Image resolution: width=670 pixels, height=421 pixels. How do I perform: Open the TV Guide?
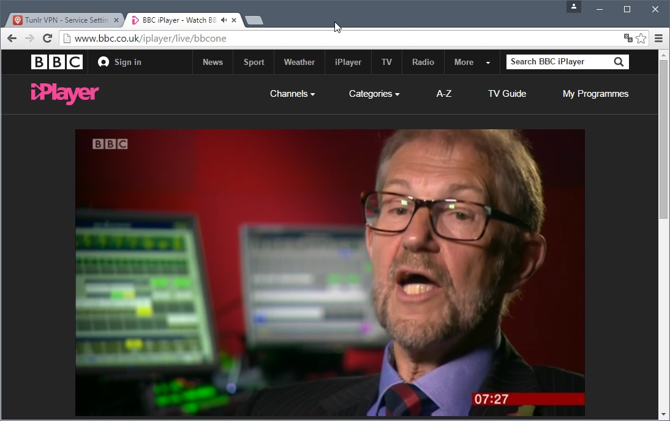click(506, 94)
